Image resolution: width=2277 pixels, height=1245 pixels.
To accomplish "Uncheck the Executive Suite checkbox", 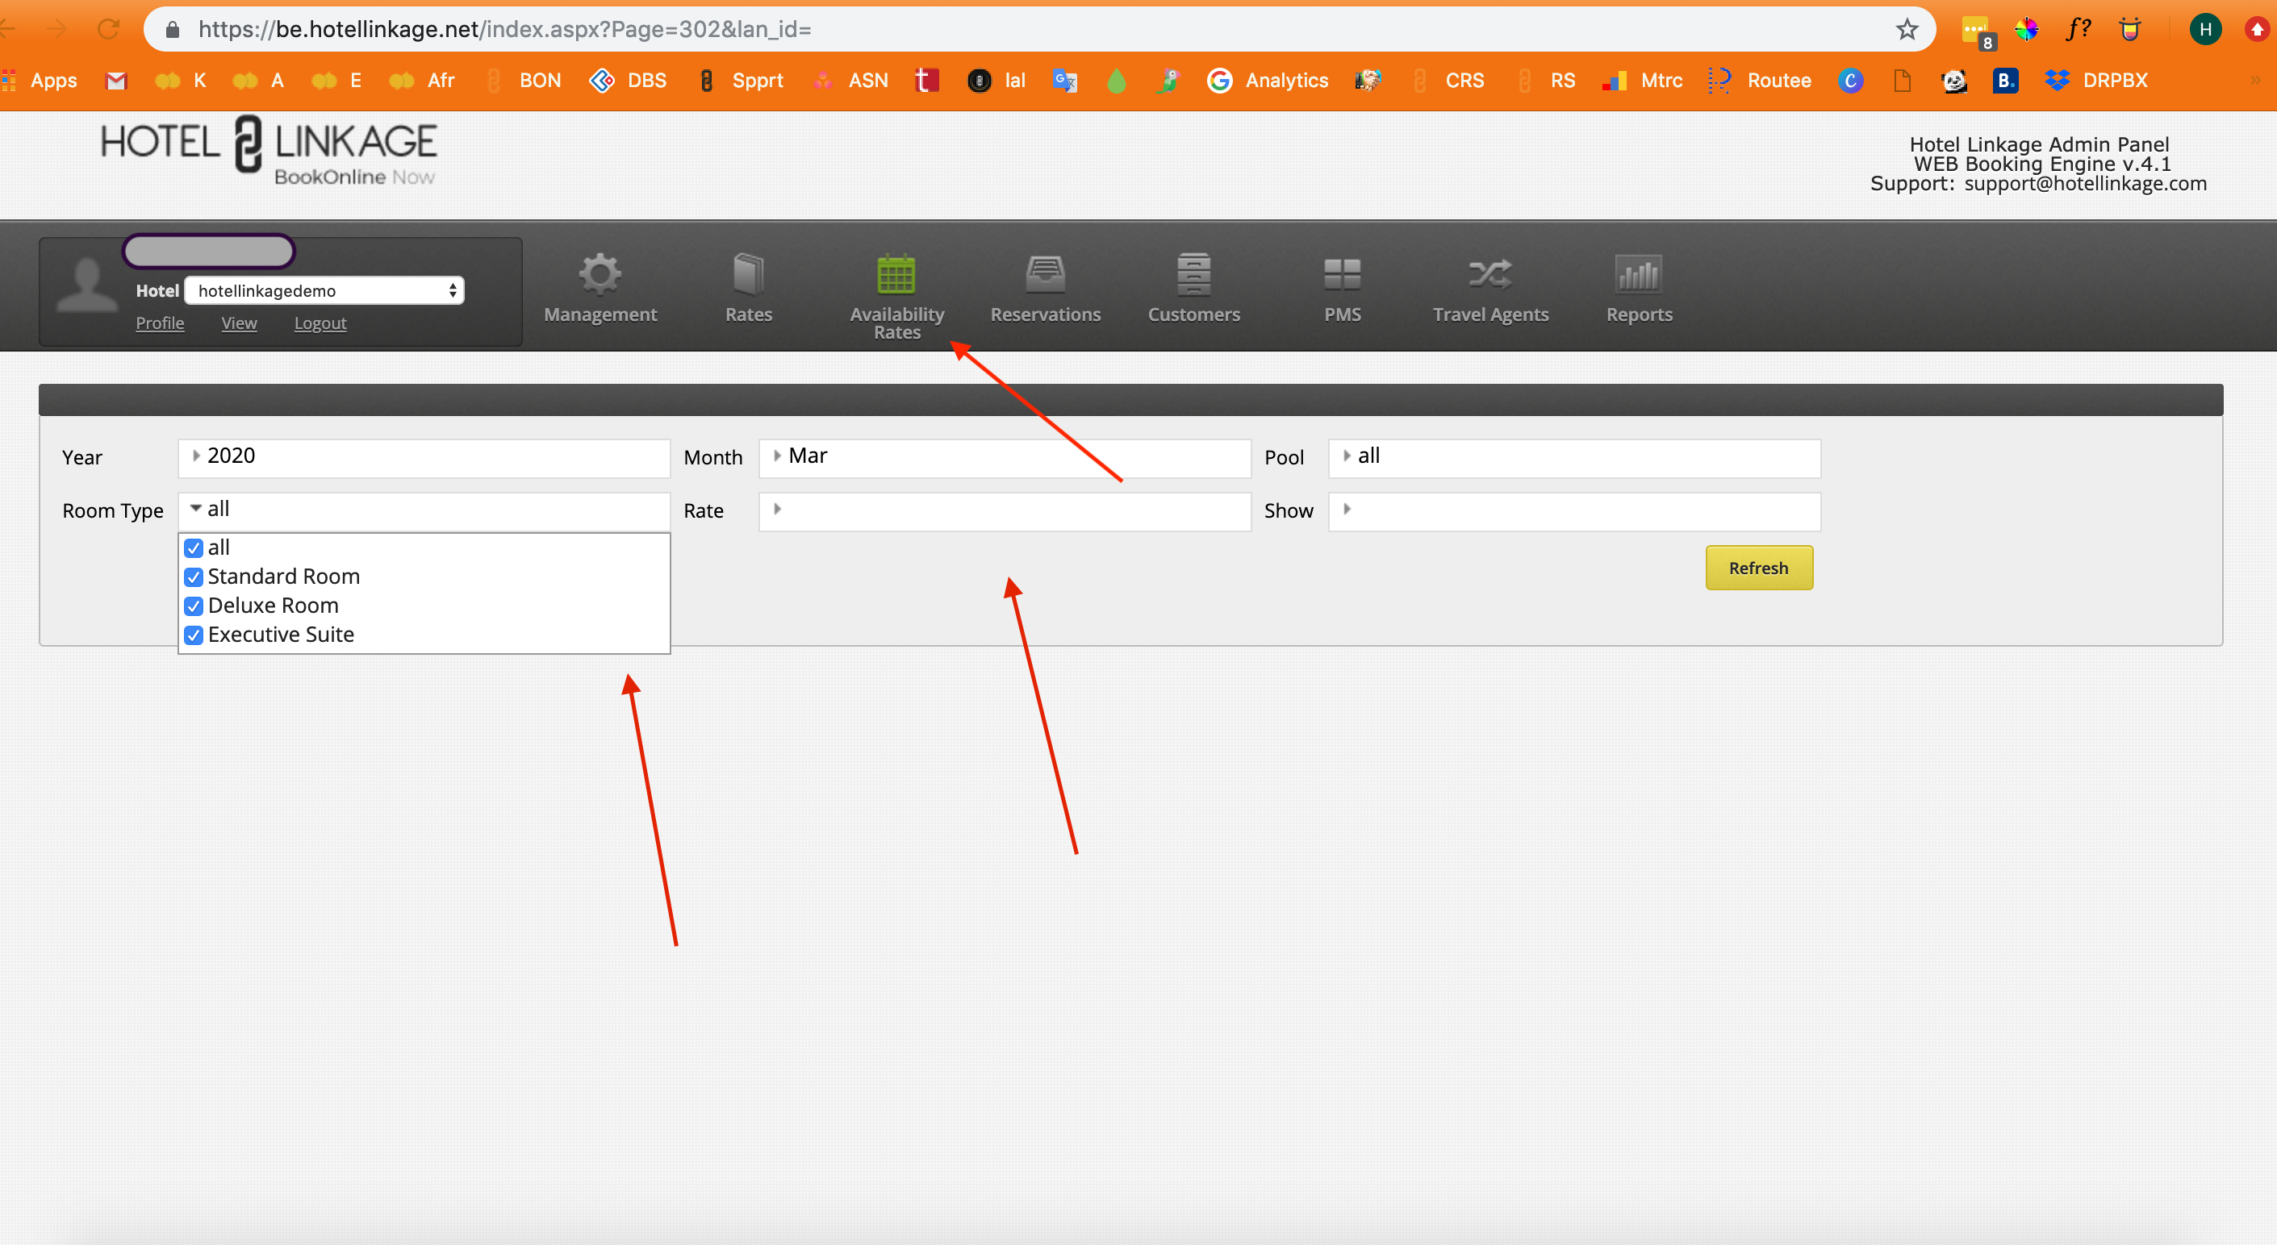I will 194,635.
